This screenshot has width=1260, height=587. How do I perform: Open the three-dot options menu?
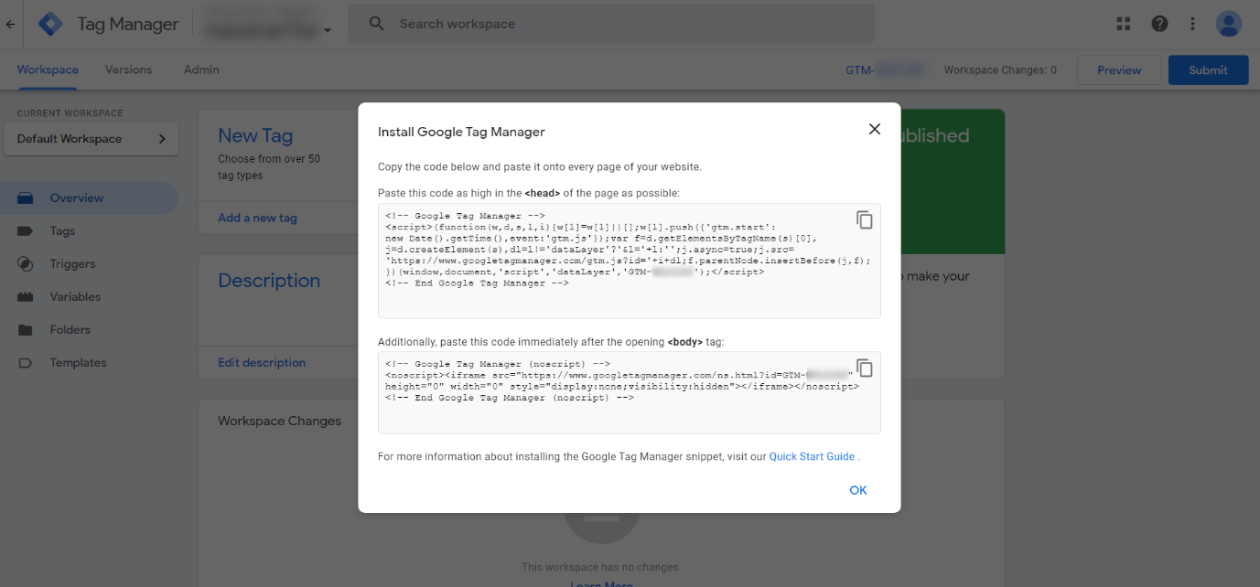coord(1192,24)
